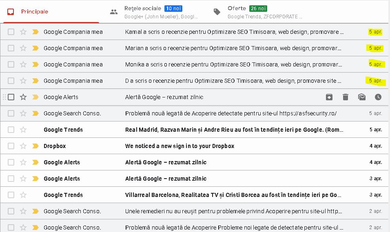Viewport: 390px width, 232px height.
Task: Star the Google Alerts email from 3 apr
Action: click(x=23, y=179)
